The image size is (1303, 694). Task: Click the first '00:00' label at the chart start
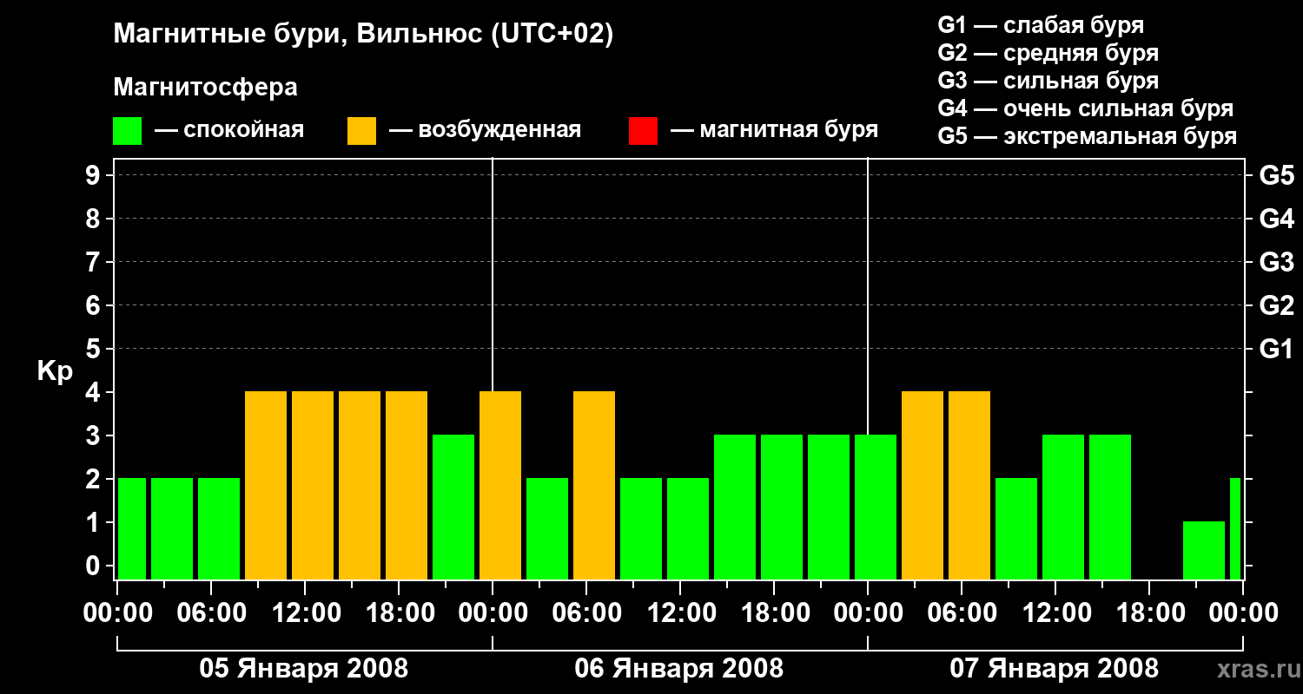coord(117,613)
